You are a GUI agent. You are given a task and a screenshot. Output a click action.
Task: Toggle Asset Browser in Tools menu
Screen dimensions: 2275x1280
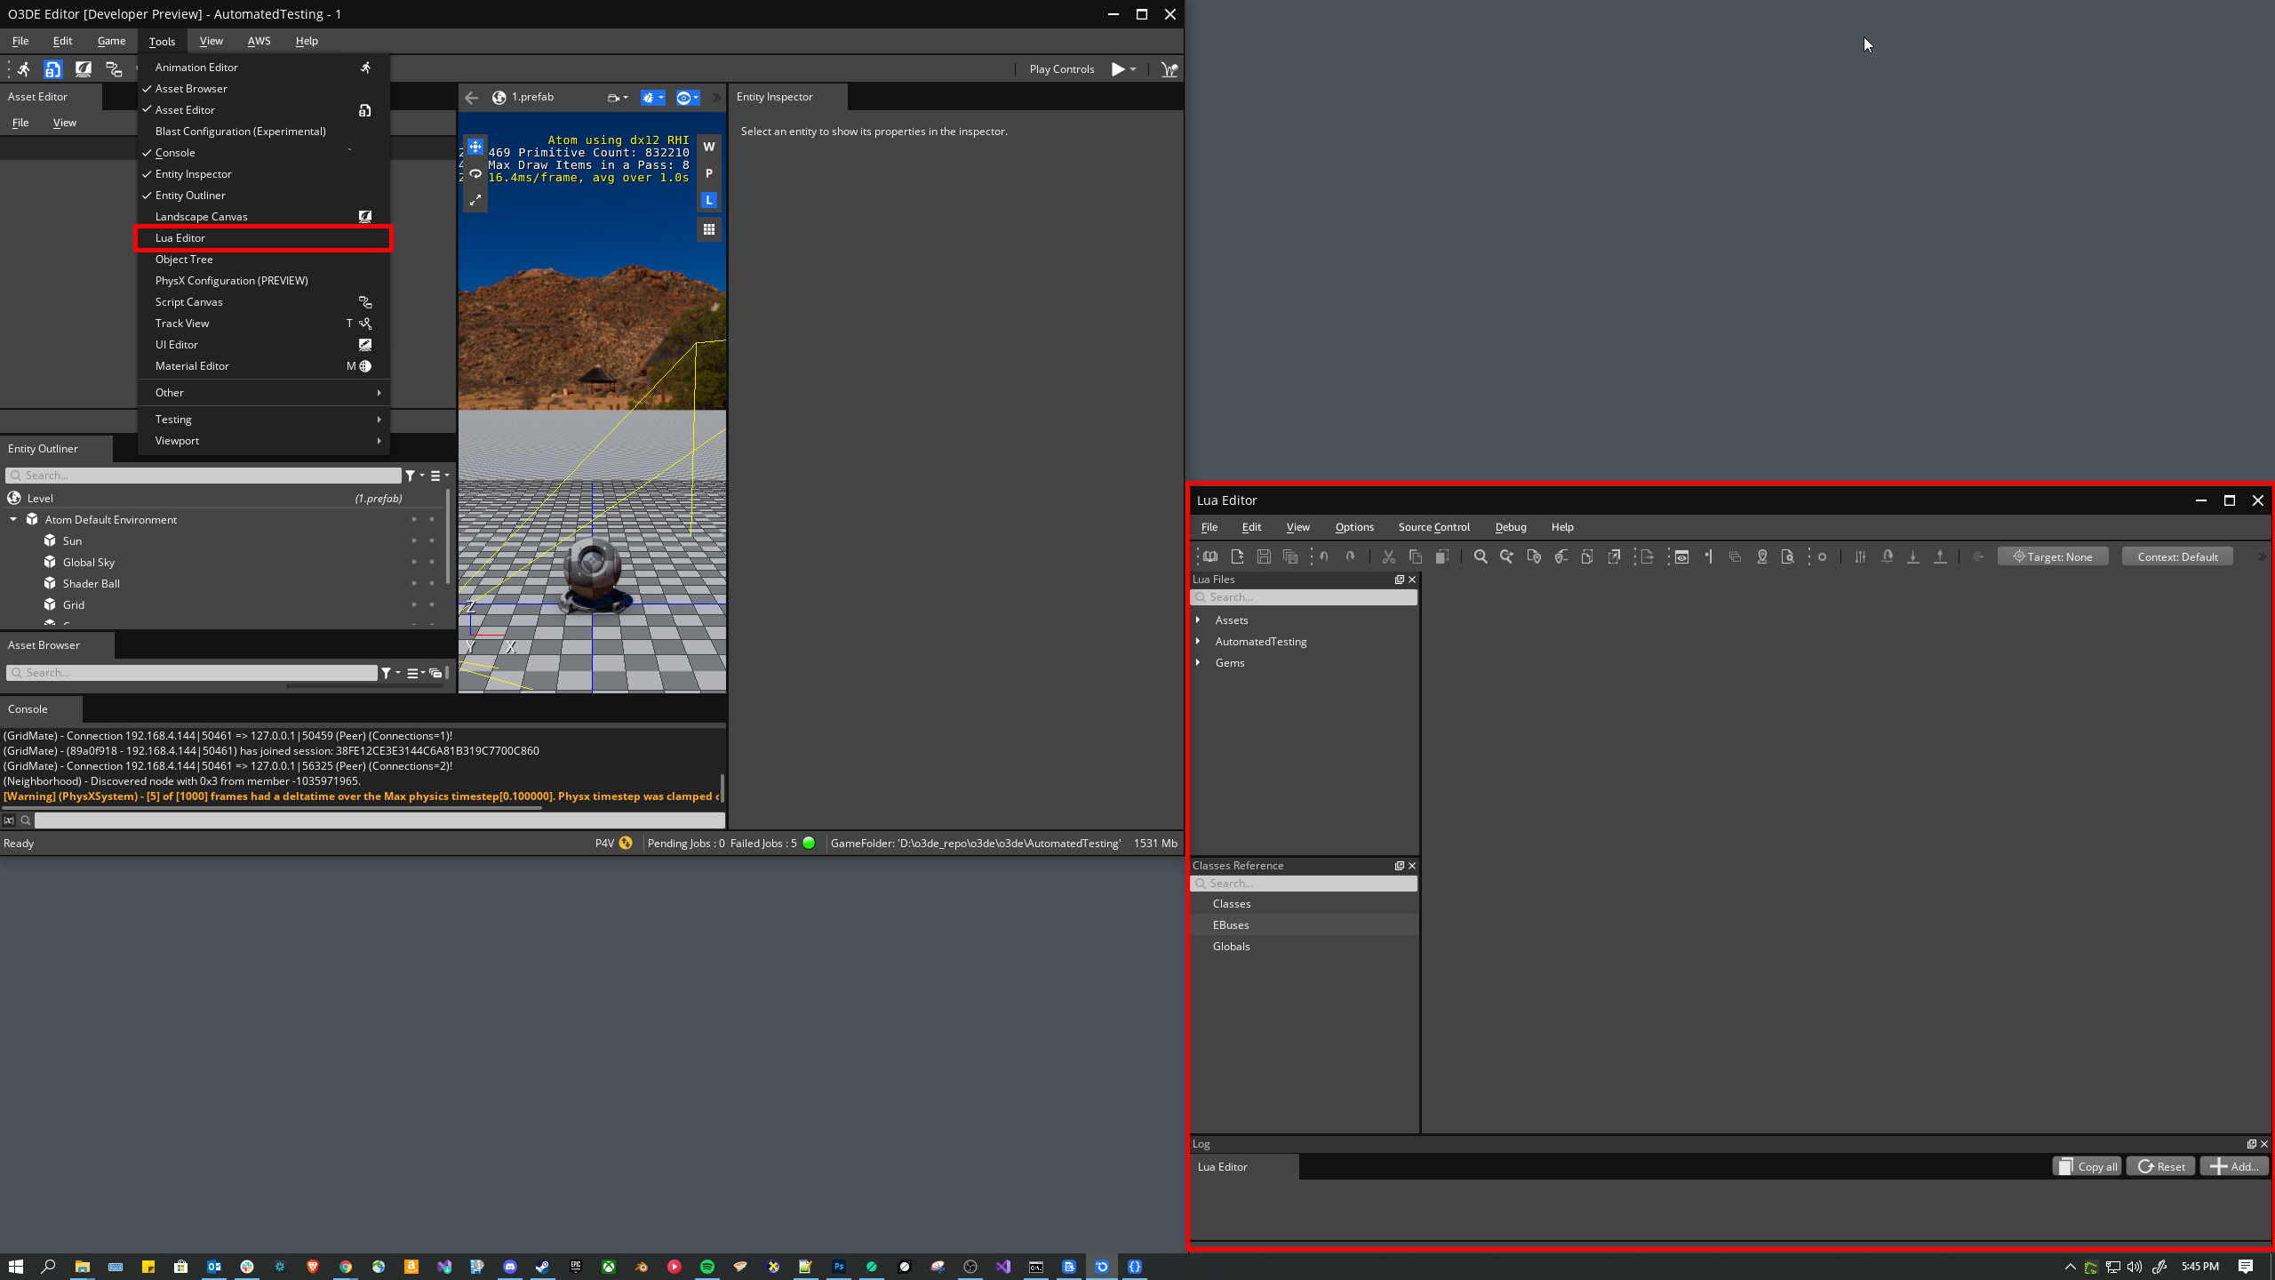264,89
